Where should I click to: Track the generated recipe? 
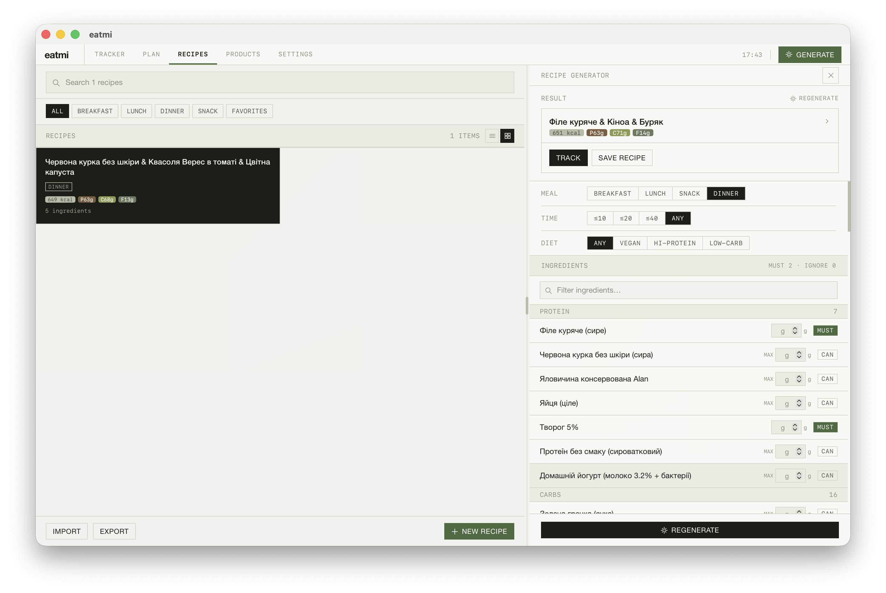pyautogui.click(x=568, y=158)
